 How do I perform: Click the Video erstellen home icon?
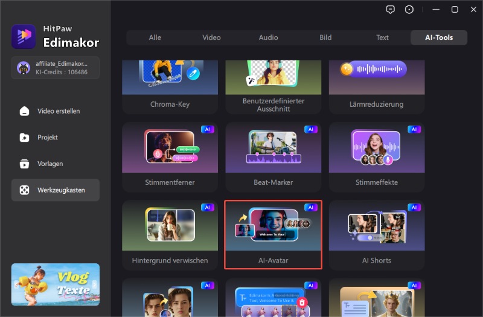point(24,111)
